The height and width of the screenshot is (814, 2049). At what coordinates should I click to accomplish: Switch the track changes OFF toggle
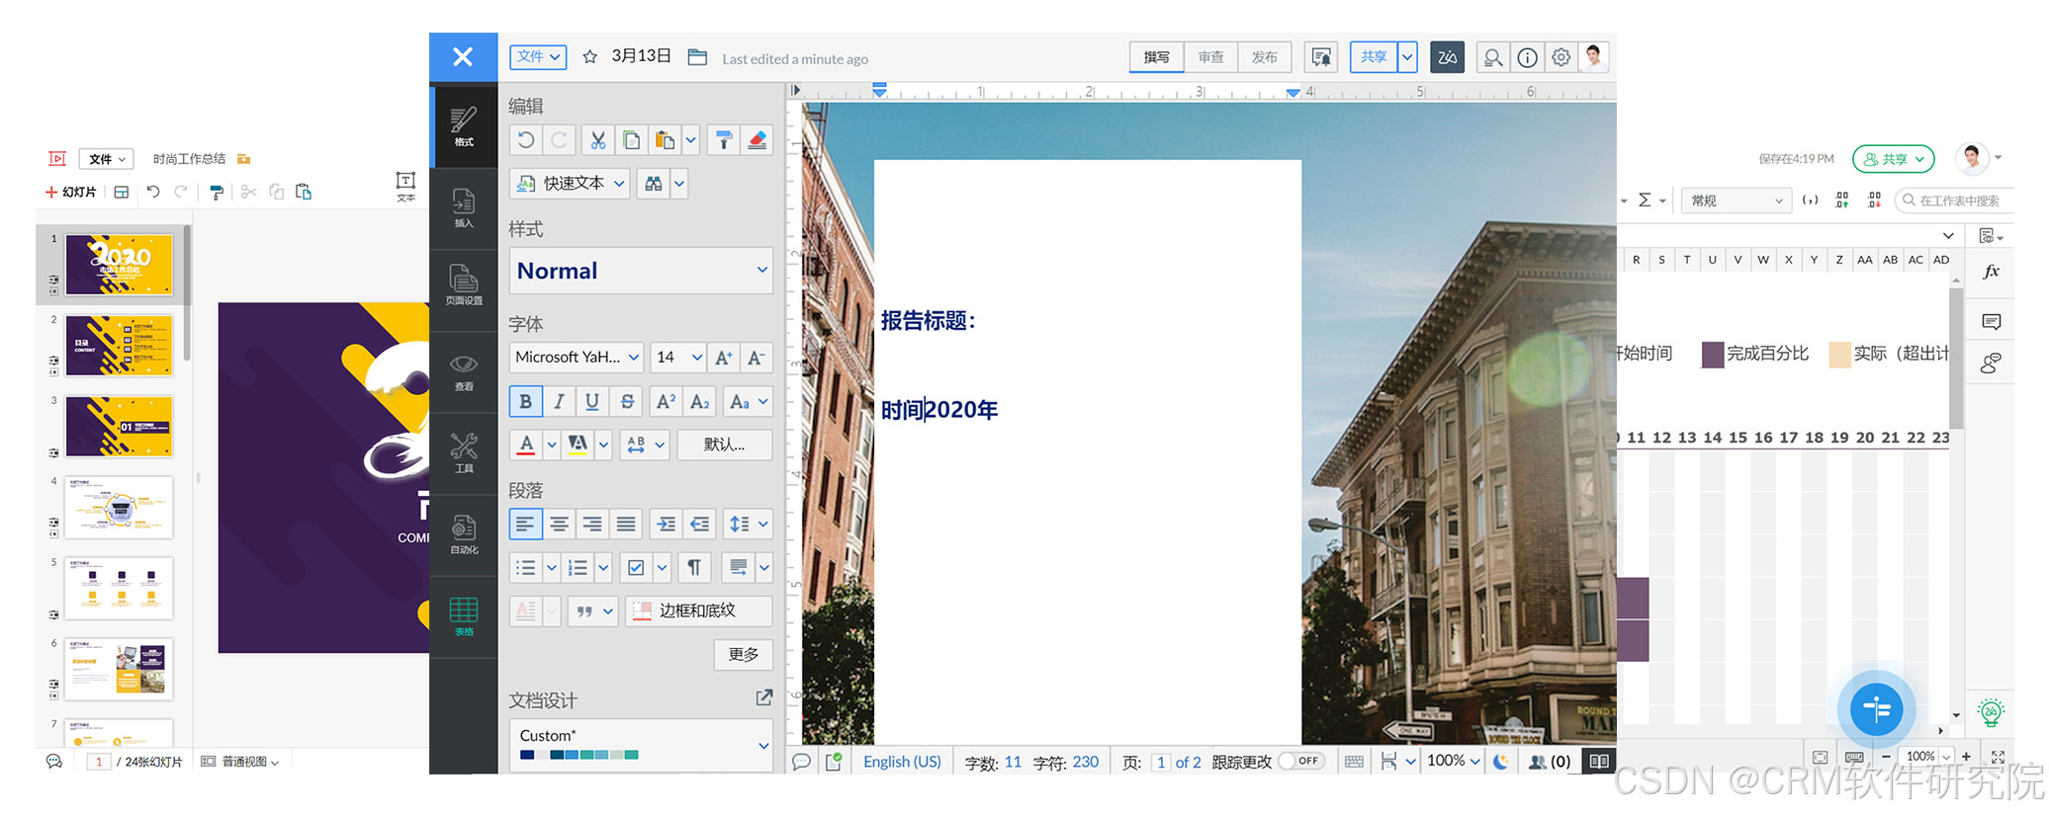pyautogui.click(x=1301, y=762)
